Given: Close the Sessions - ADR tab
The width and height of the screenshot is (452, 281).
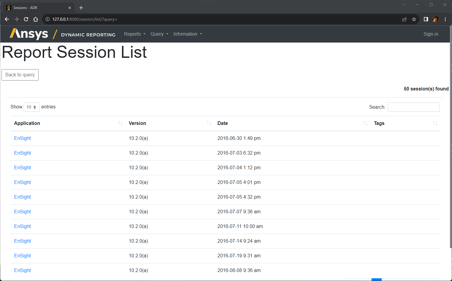Looking at the screenshot, I should click(x=70, y=8).
